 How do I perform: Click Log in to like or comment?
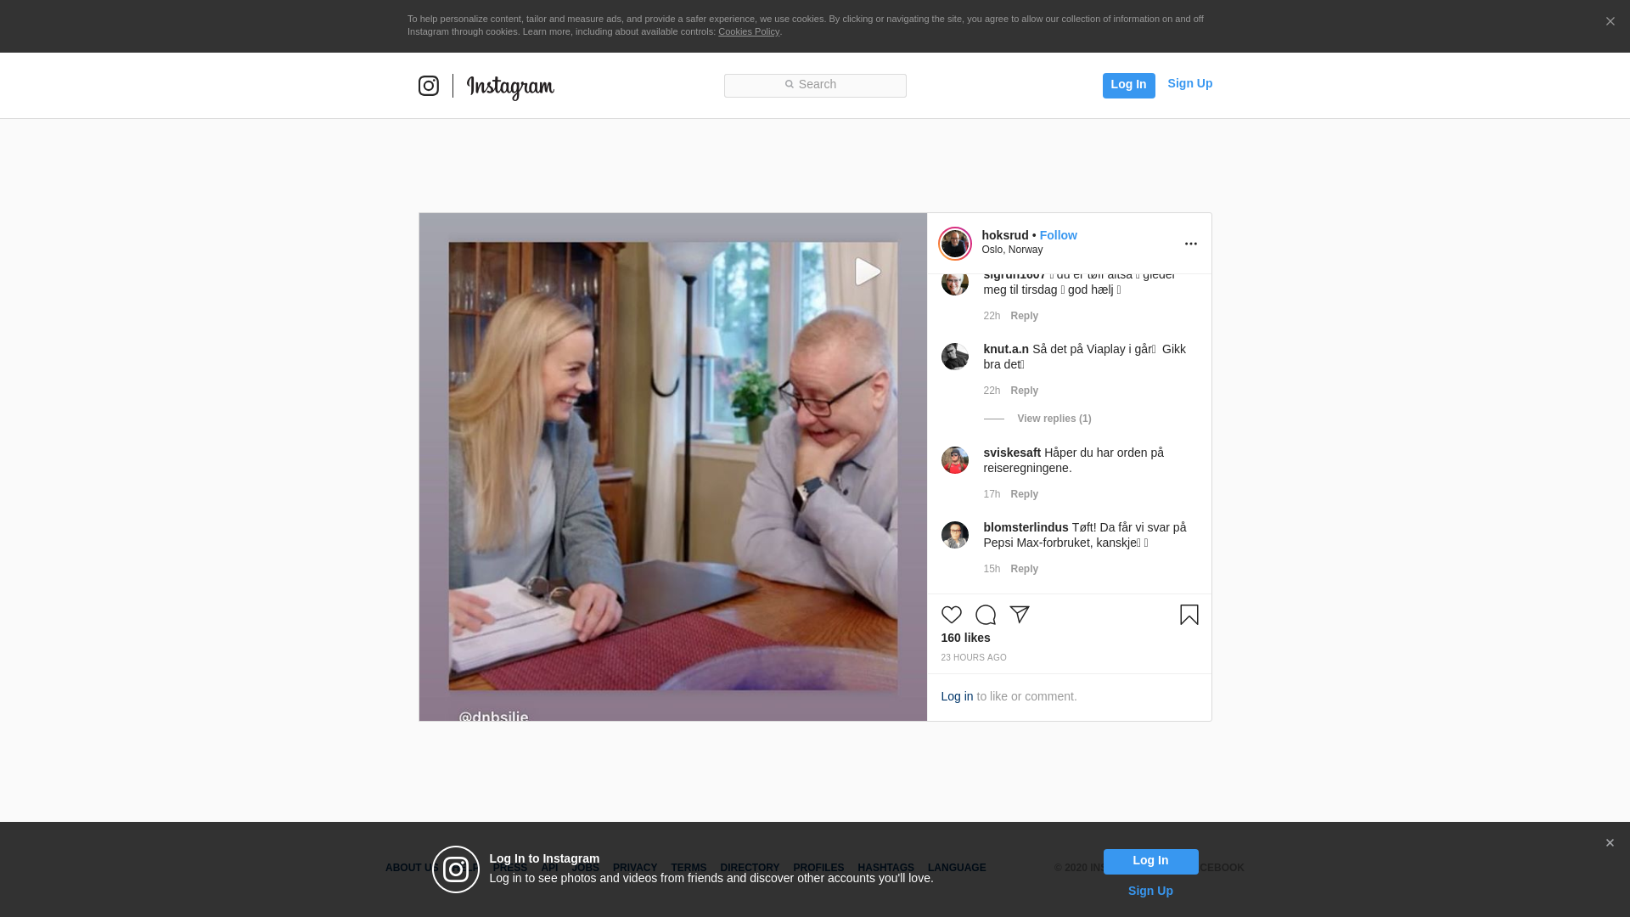[x=957, y=696]
